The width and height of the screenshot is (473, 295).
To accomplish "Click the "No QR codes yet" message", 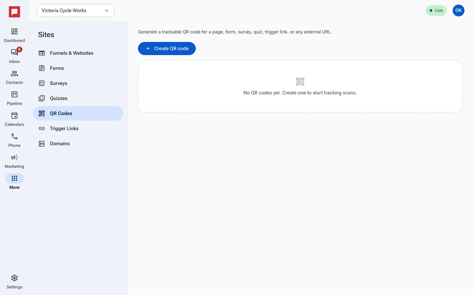I will click(x=300, y=93).
